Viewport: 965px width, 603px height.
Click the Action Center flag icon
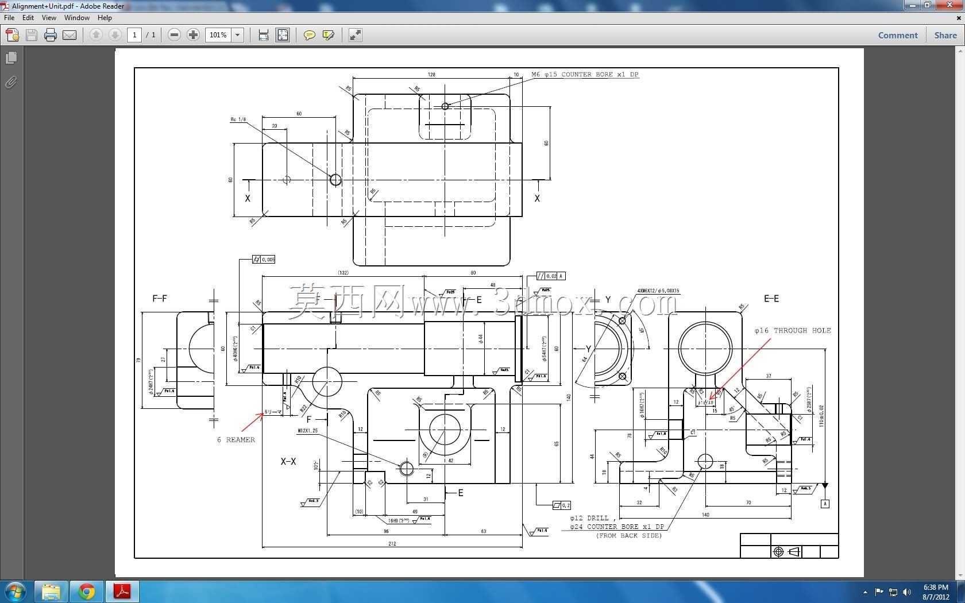click(x=879, y=592)
